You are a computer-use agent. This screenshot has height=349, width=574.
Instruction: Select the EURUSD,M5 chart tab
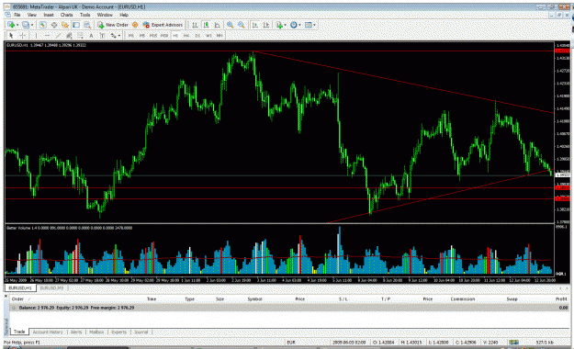pyautogui.click(x=51, y=288)
